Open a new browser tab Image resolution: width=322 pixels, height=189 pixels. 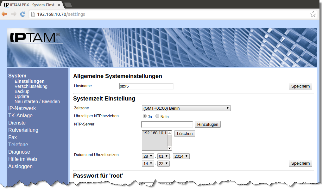tap(68, 5)
